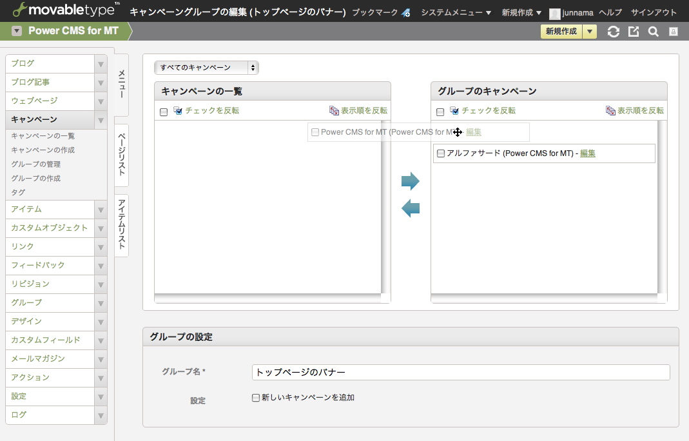
Task: Click the right arrow to add campaigns
Action: coord(411,181)
